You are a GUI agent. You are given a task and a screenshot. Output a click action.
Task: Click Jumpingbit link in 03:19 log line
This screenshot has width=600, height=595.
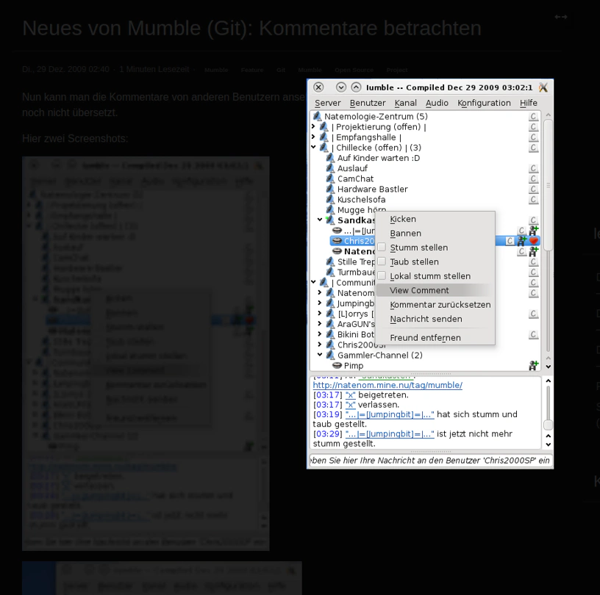pyautogui.click(x=390, y=414)
